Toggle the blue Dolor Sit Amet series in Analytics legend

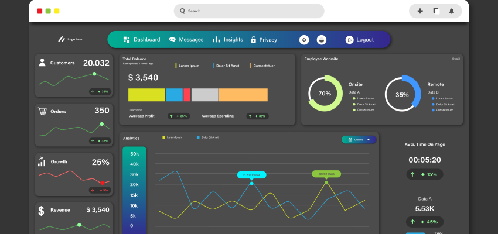pos(207,137)
